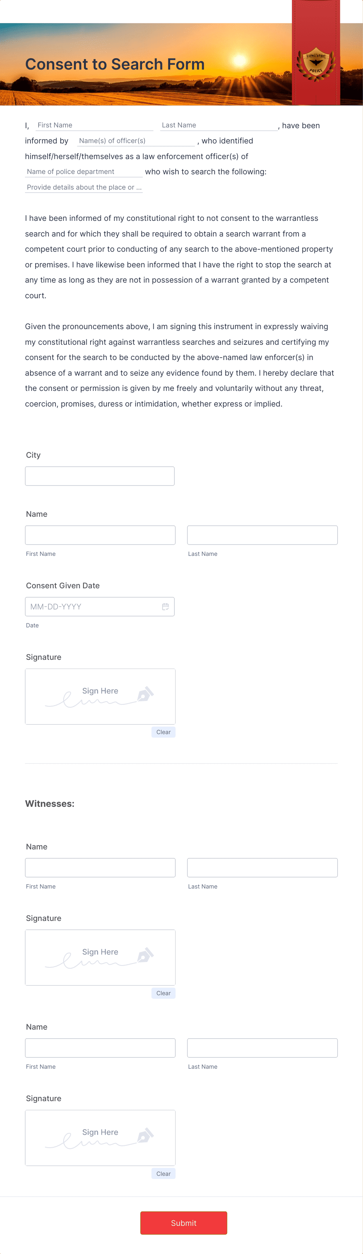Clear the first witness signature
Image resolution: width=363 pixels, height=1254 pixels.
click(163, 993)
